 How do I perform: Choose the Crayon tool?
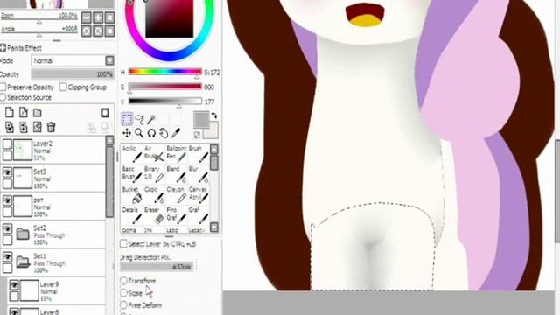[176, 194]
